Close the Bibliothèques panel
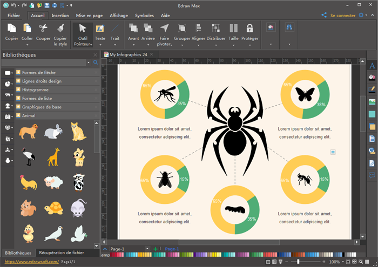 click(x=95, y=55)
